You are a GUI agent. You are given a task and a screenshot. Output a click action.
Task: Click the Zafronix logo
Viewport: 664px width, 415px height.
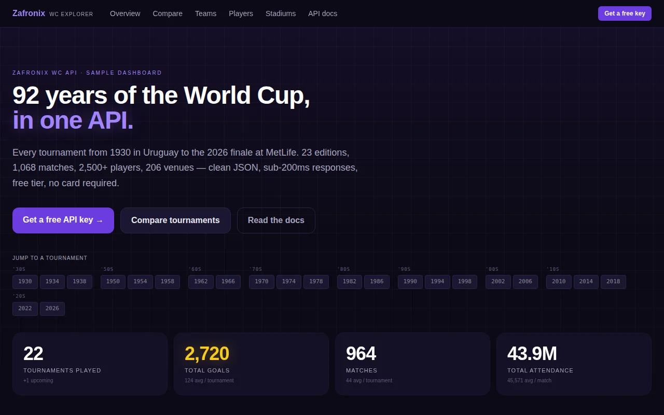tap(52, 13)
